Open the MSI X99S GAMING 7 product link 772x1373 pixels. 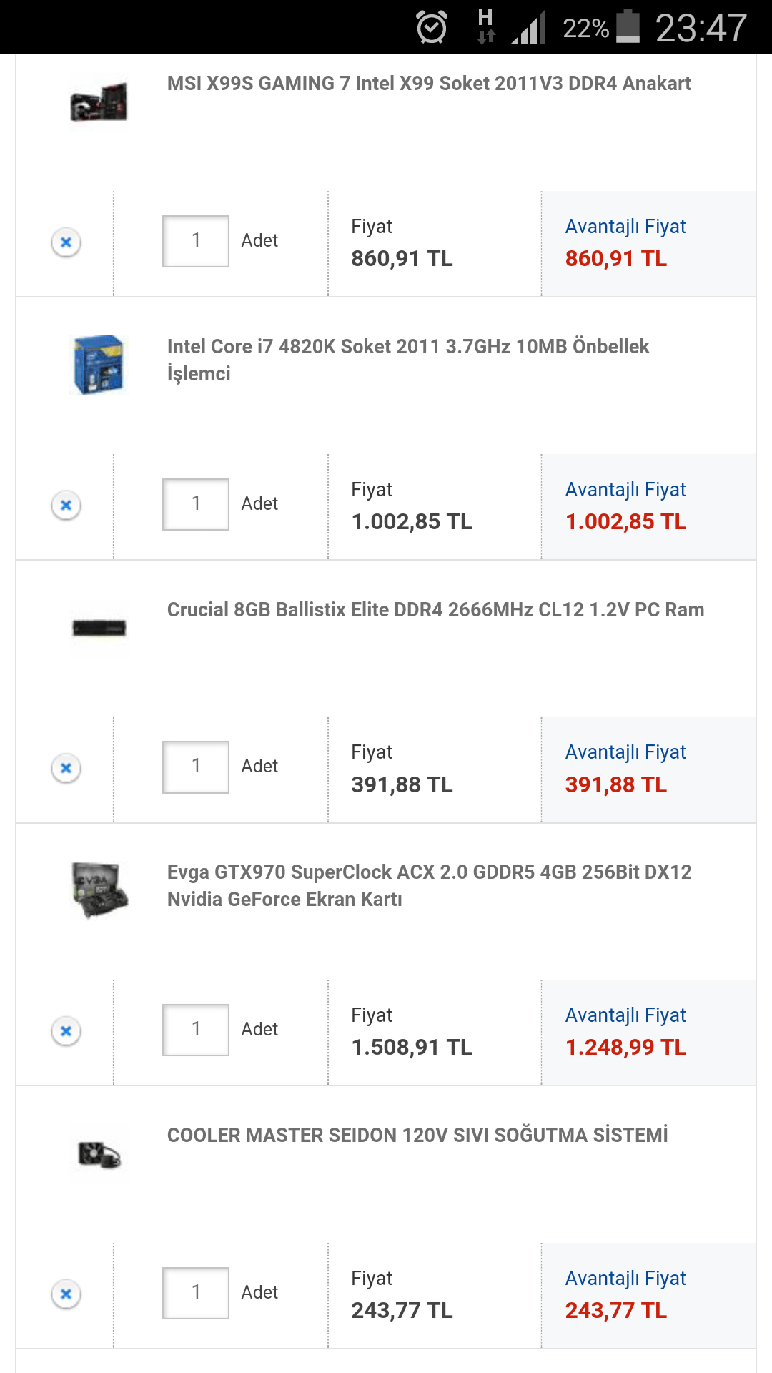[x=429, y=84]
